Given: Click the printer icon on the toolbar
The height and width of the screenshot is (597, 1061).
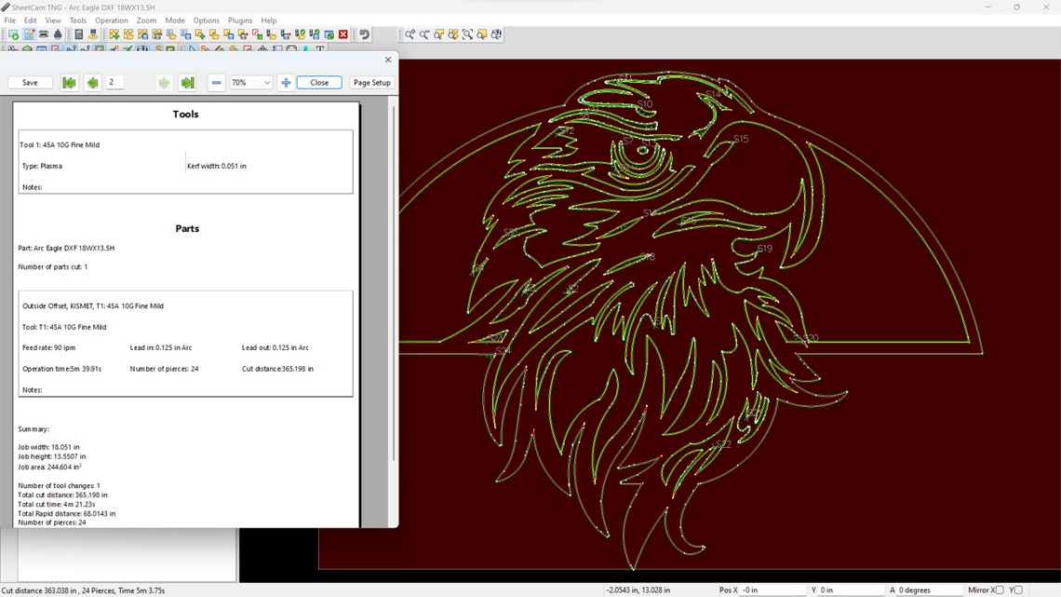Looking at the screenshot, I should pyautogui.click(x=42, y=34).
